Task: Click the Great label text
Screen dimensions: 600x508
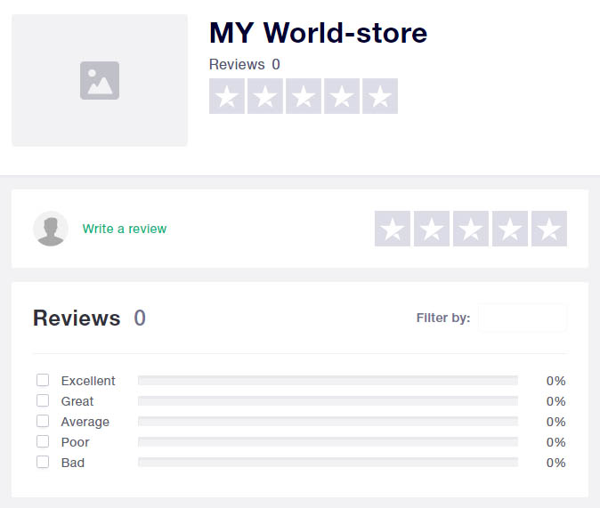Action: tap(77, 401)
